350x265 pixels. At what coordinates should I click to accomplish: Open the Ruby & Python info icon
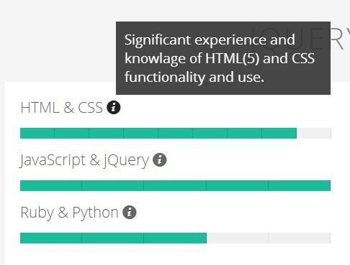(130, 212)
